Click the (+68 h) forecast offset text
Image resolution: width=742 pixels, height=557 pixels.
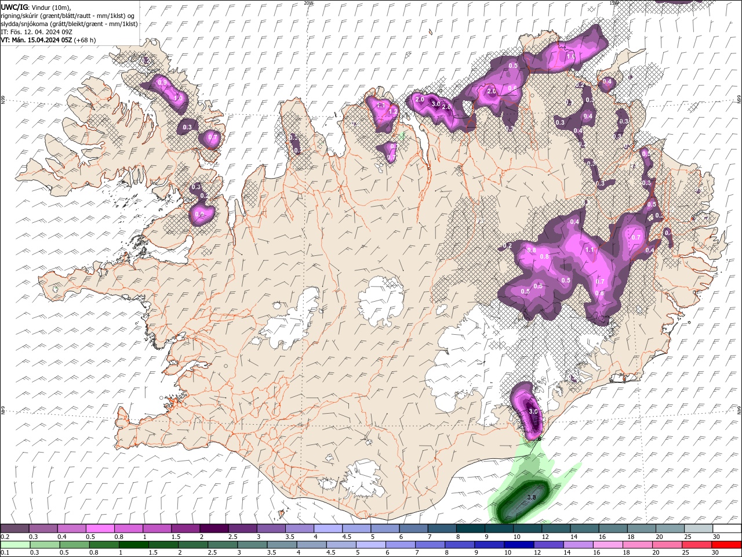coord(85,40)
